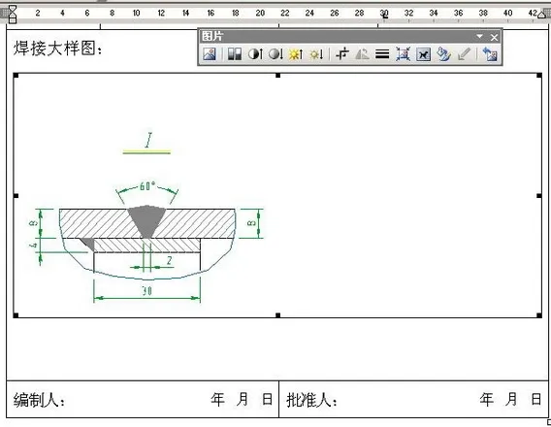Click the 编制人 signature cell
This screenshot has height=427, width=551.
[143, 399]
